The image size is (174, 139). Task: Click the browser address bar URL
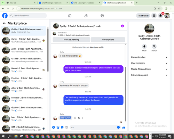(41, 9)
